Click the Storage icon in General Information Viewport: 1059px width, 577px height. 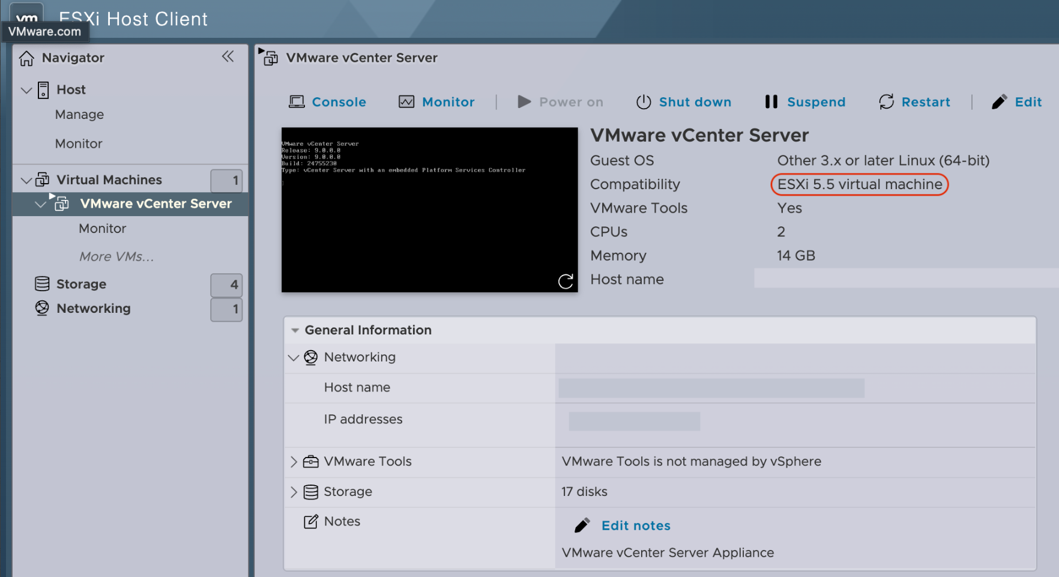(x=311, y=492)
